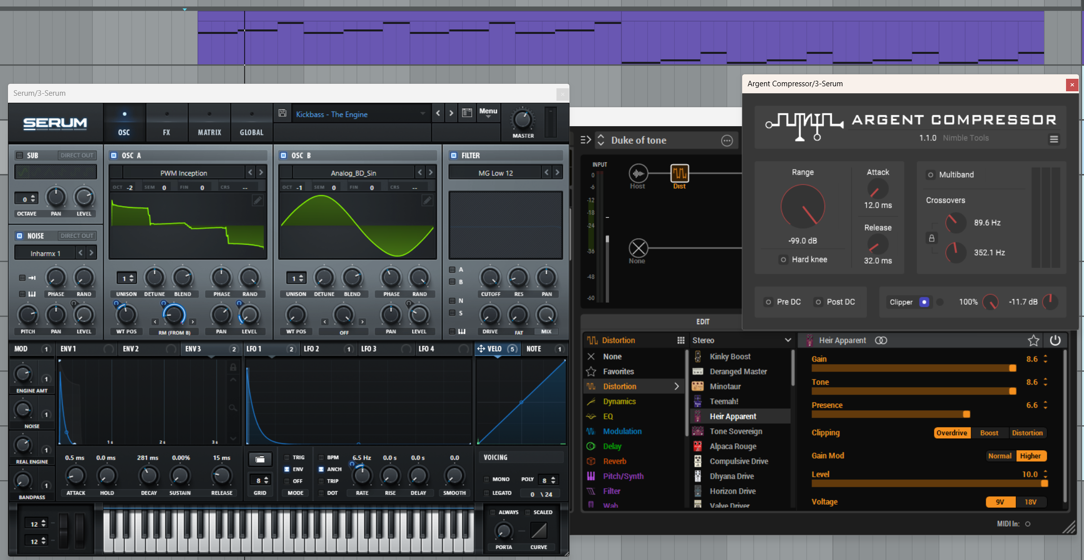Select the Host input node

pos(638,174)
